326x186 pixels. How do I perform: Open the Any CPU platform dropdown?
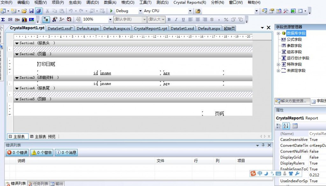tap(190, 11)
